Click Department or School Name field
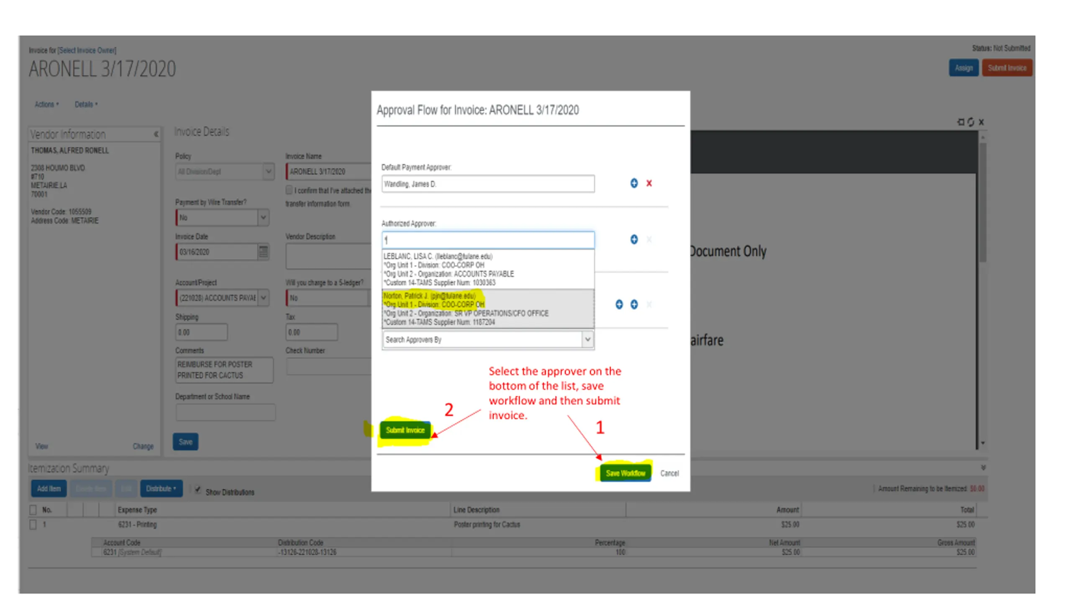This screenshot has width=1071, height=602. [225, 412]
